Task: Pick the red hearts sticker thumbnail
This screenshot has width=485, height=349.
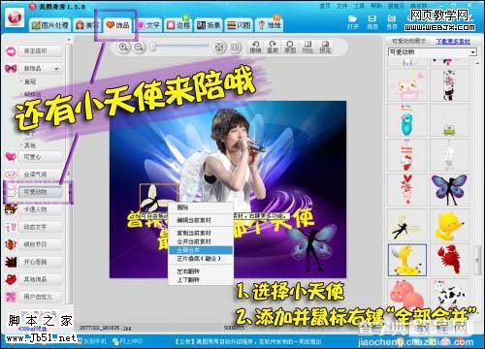Action: (x=407, y=191)
